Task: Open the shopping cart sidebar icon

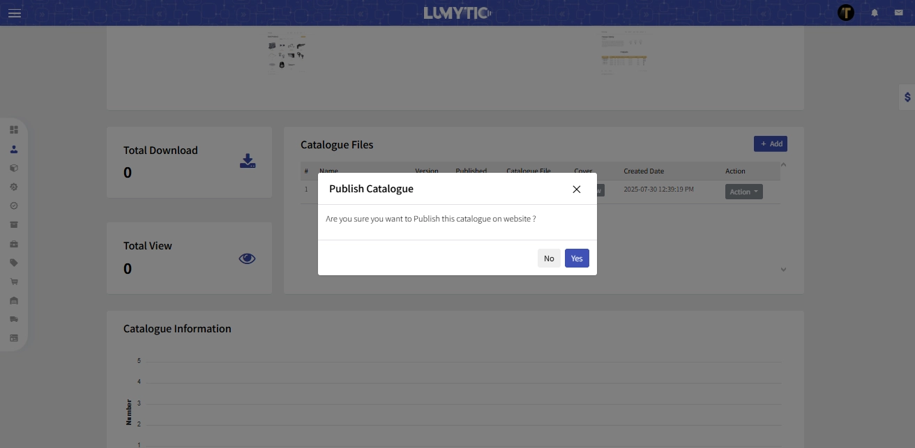Action: [14, 281]
